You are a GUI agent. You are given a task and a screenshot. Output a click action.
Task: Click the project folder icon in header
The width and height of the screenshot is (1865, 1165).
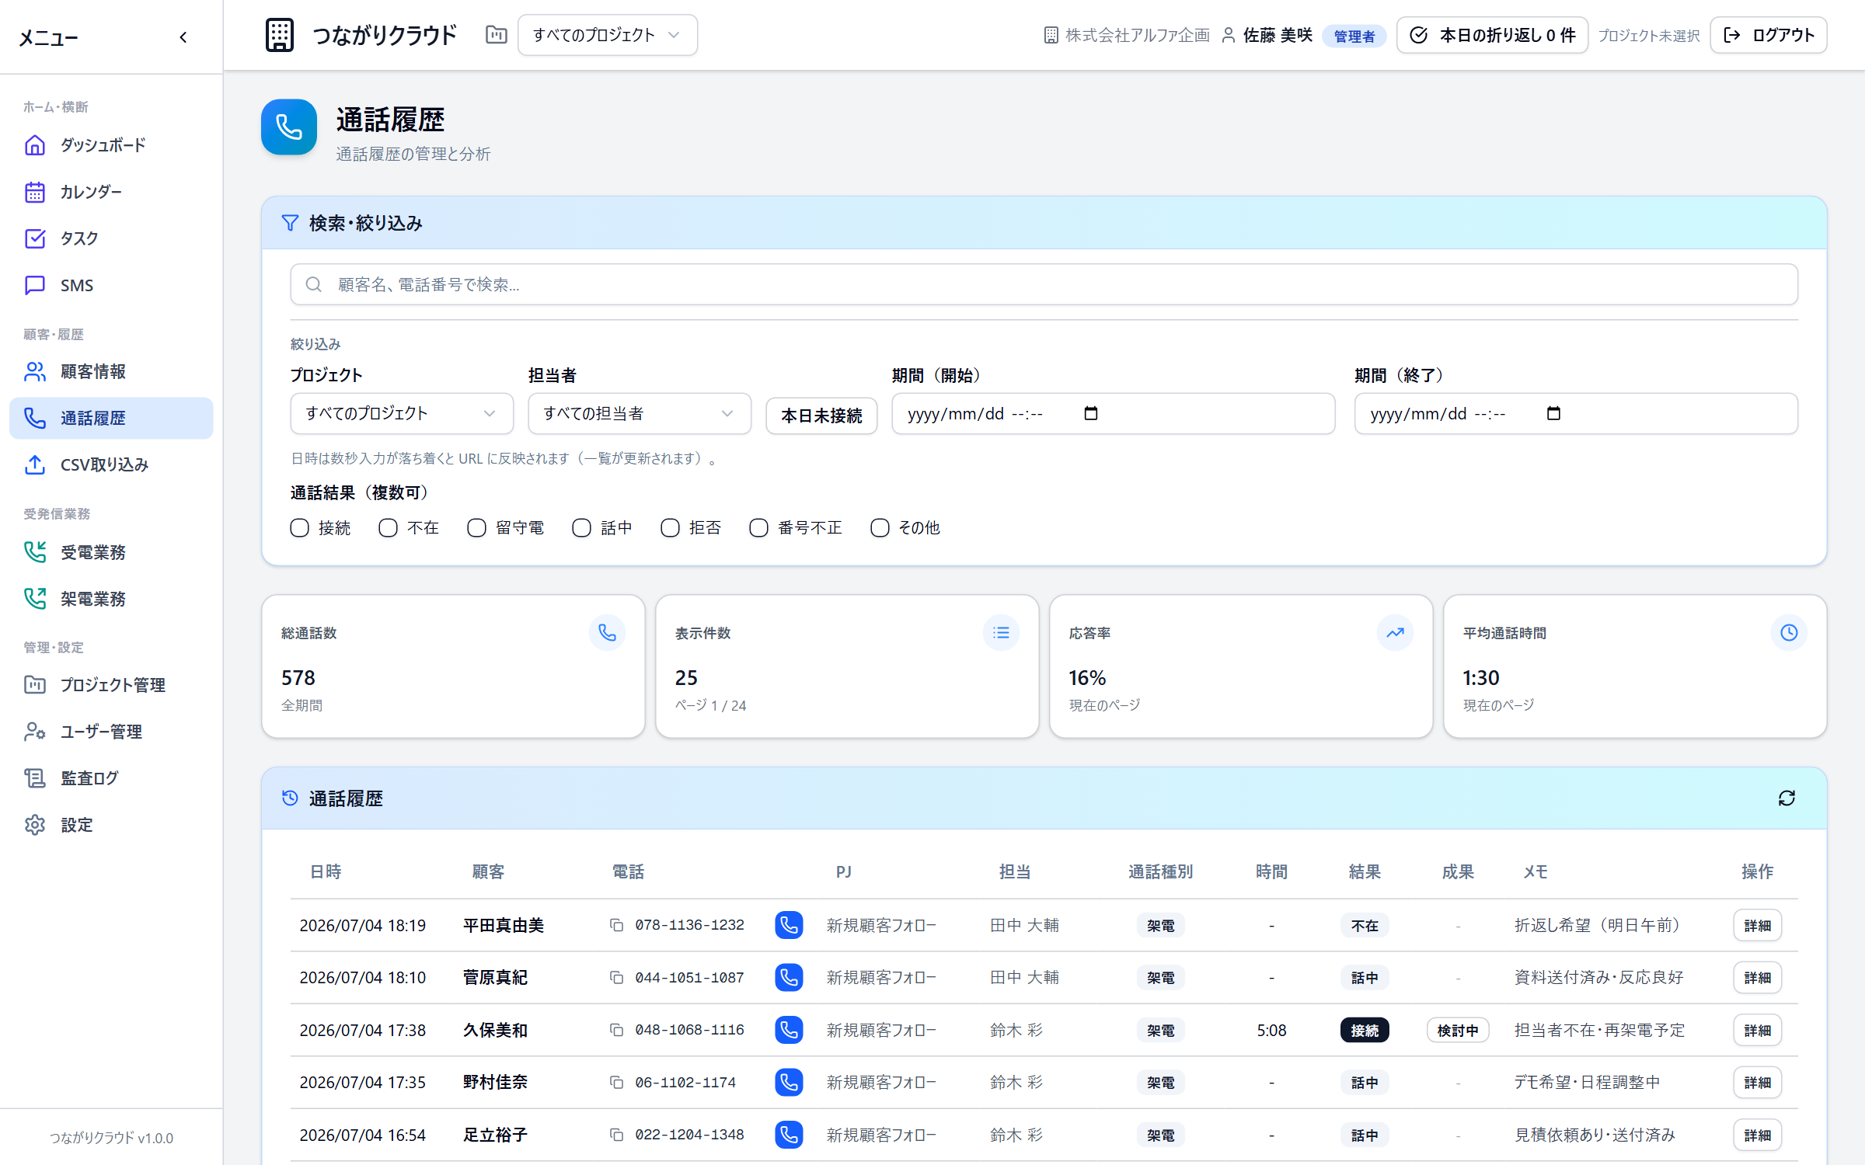click(x=496, y=35)
